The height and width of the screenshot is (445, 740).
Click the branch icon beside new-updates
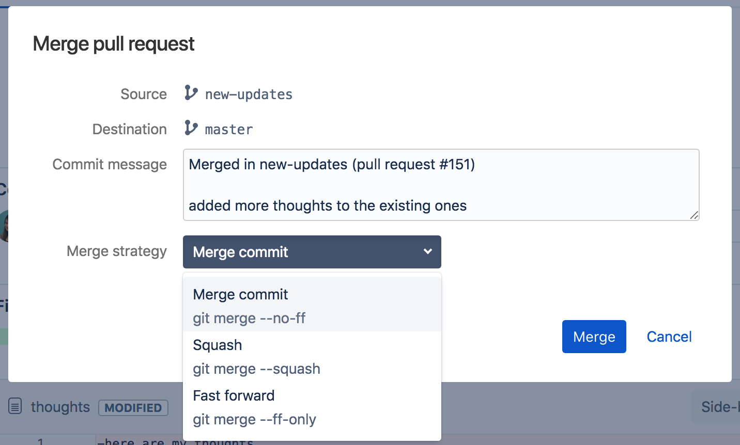point(191,93)
